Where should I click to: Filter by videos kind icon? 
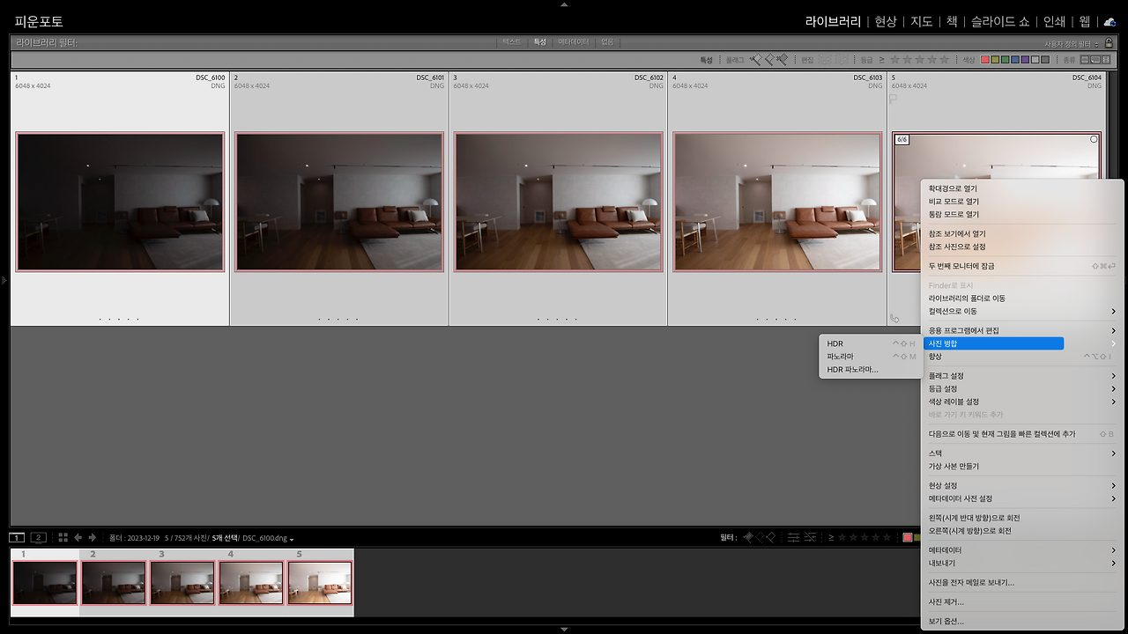pyautogui.click(x=1106, y=60)
